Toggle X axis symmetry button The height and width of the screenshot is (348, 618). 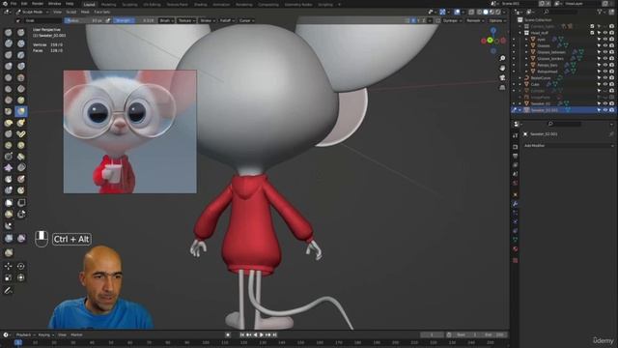click(413, 20)
